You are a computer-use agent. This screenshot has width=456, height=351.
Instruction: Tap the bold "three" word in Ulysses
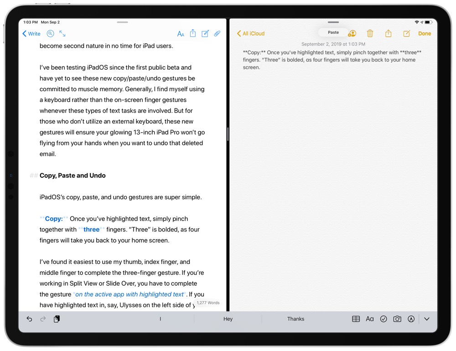pos(91,229)
